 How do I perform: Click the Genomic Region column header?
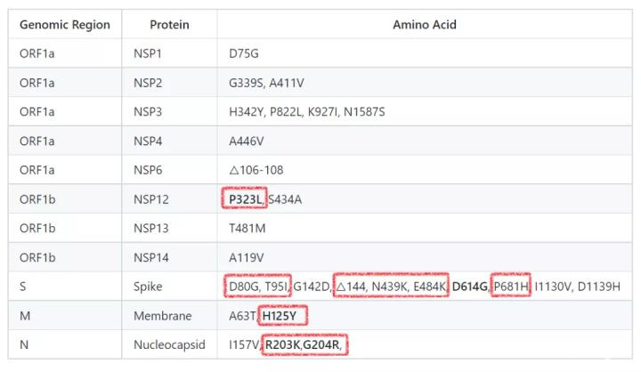pyautogui.click(x=64, y=25)
